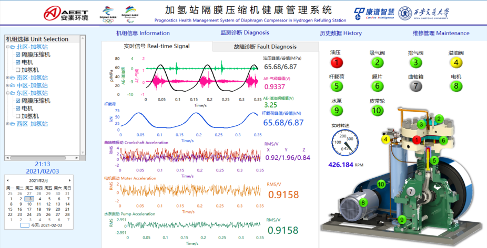Viewport: 487px width, 248px height.
Task: Click the unit tree horizontal scrollbar
Action: pos(43,157)
